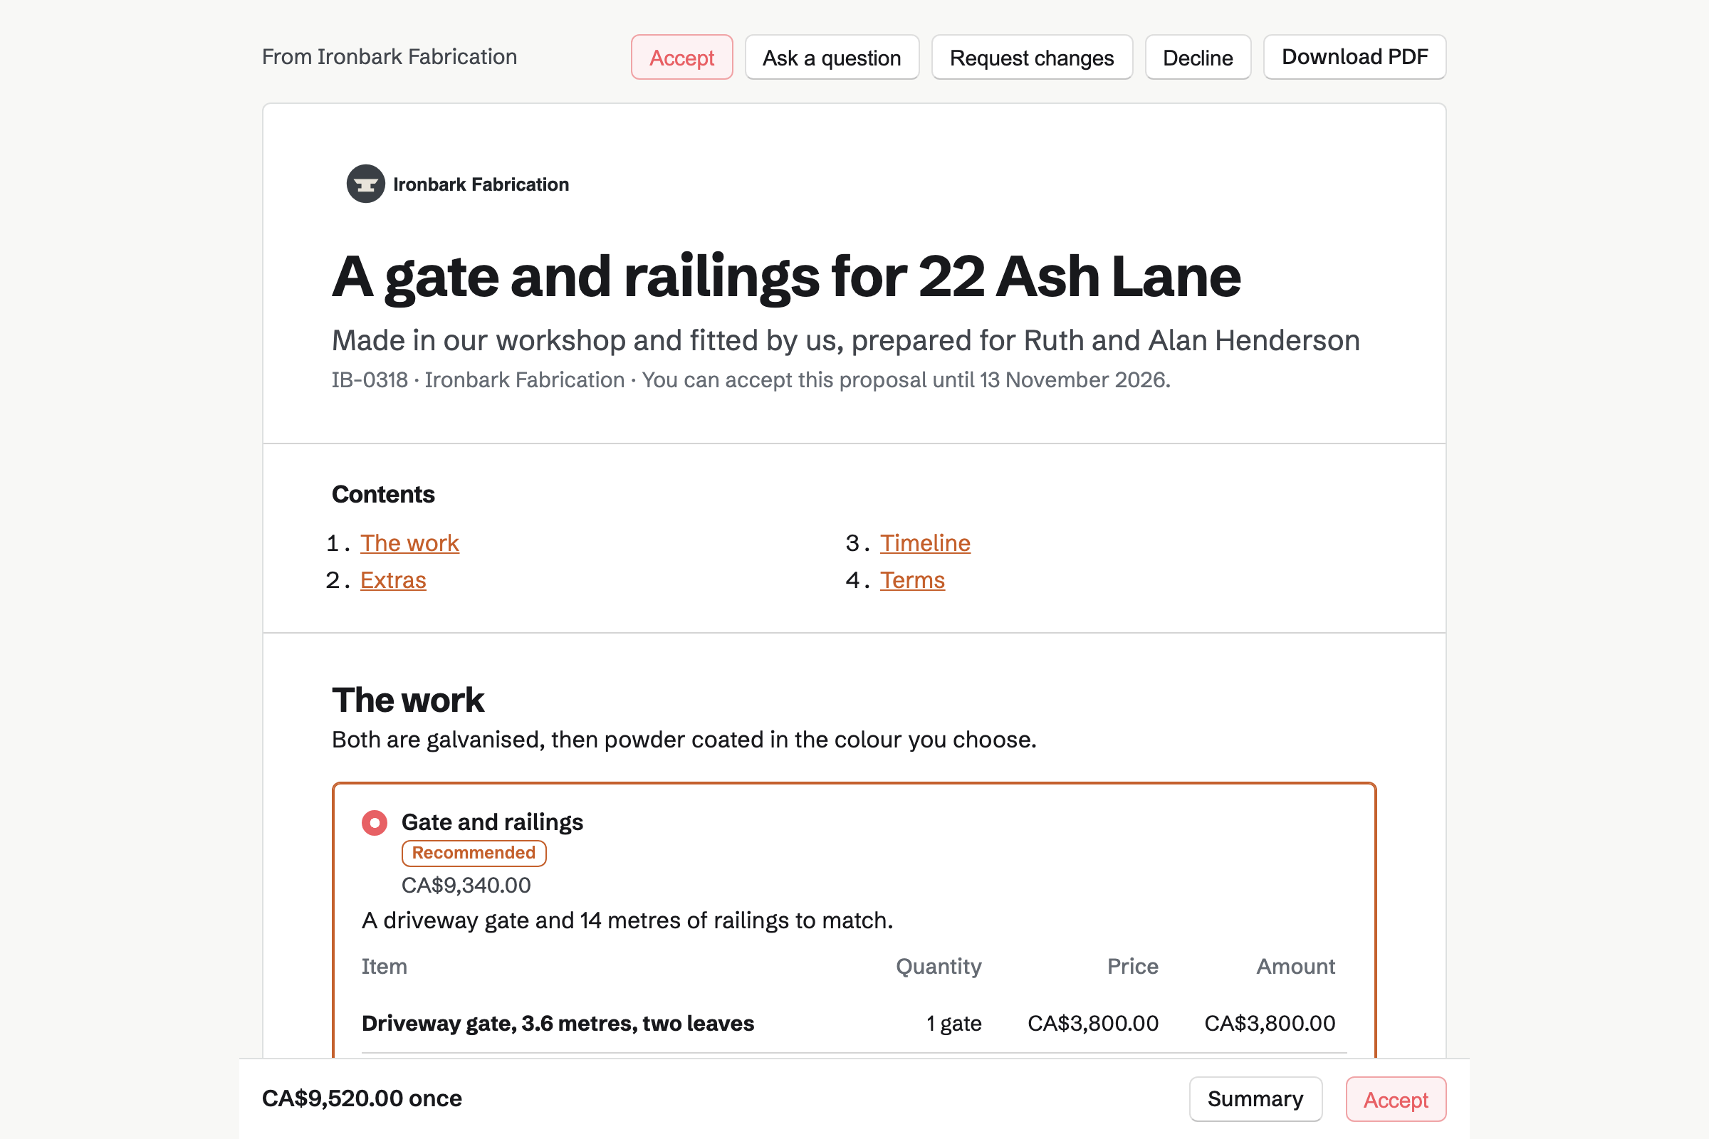Click Request changes button
This screenshot has width=1709, height=1139.
click(1032, 58)
